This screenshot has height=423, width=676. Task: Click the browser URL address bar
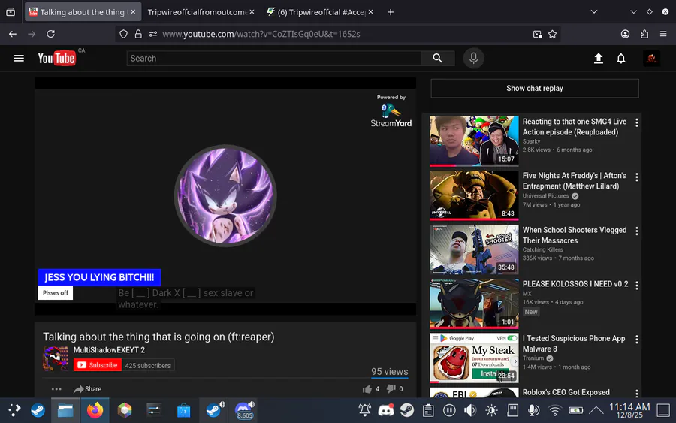336,34
